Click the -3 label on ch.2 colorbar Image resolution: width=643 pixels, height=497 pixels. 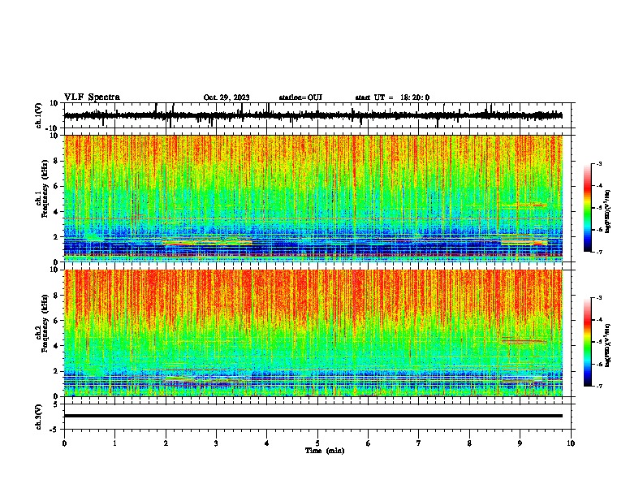599,298
